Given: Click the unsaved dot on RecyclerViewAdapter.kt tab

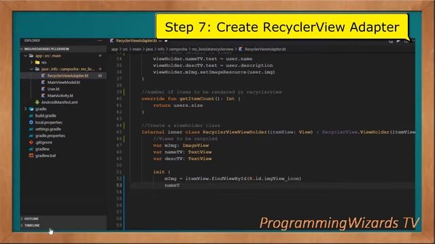Looking at the screenshot, I should tap(166, 41).
